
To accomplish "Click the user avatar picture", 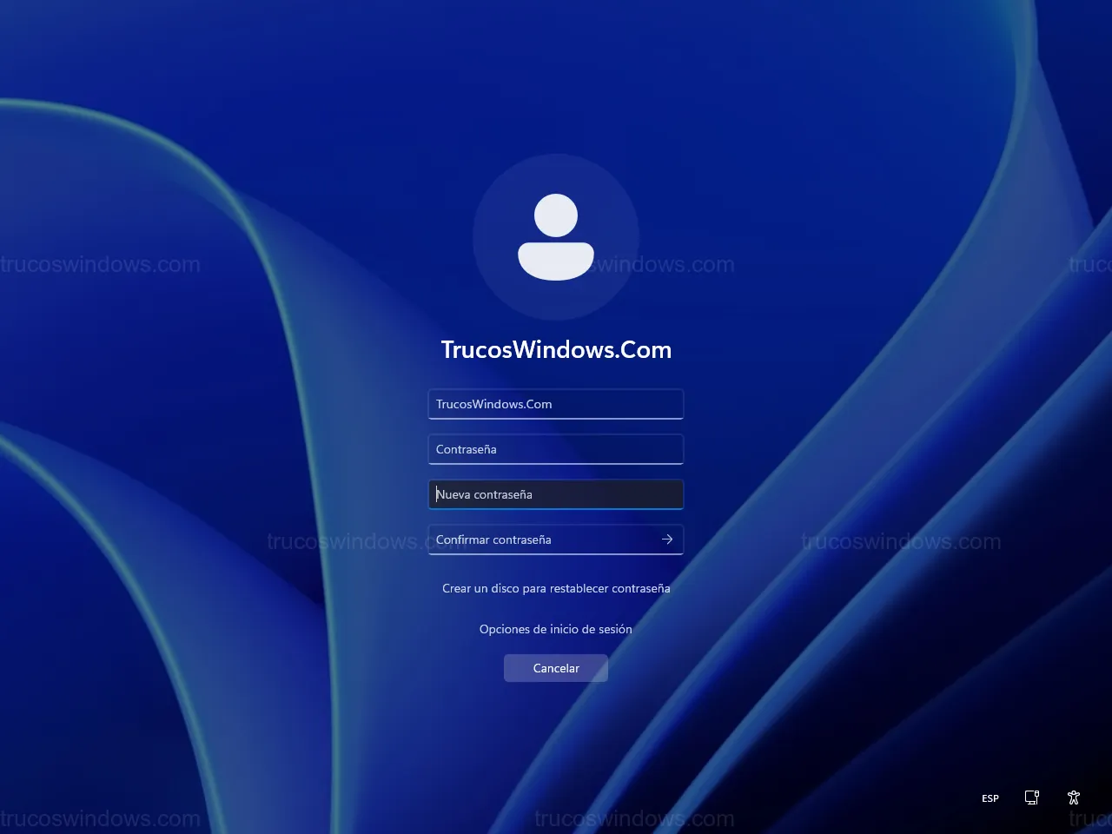I will pyautogui.click(x=556, y=237).
